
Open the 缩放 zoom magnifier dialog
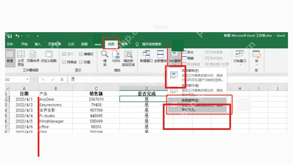point(105,58)
